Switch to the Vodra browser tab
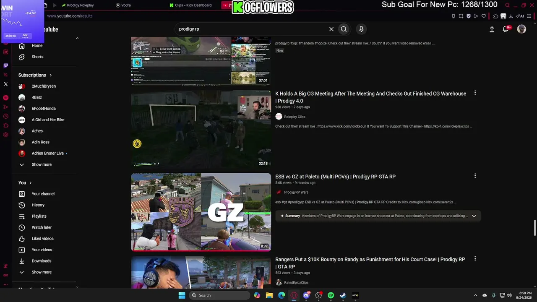537x302 pixels. coord(123,5)
